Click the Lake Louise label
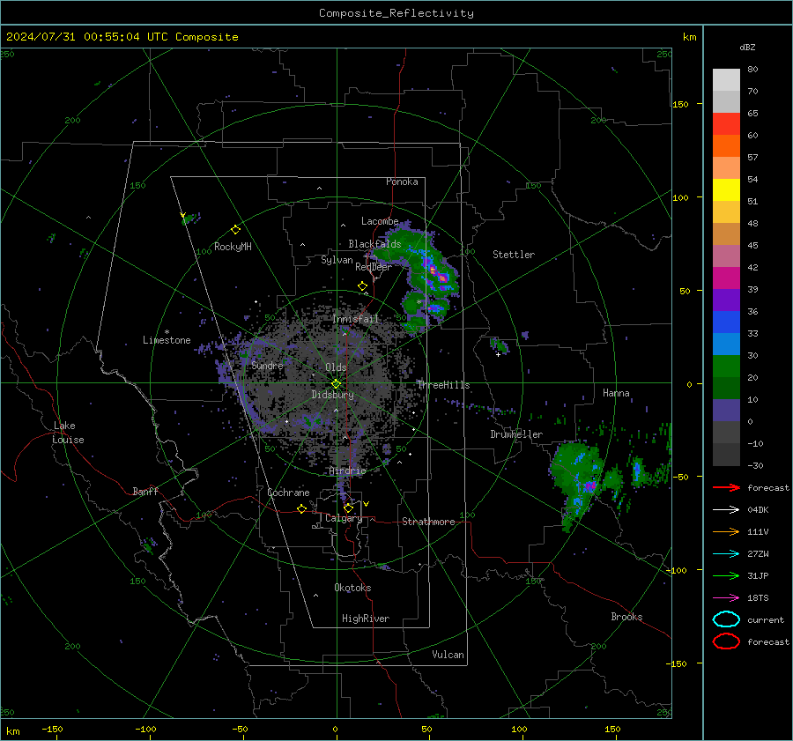The height and width of the screenshot is (741, 793). pos(68,433)
